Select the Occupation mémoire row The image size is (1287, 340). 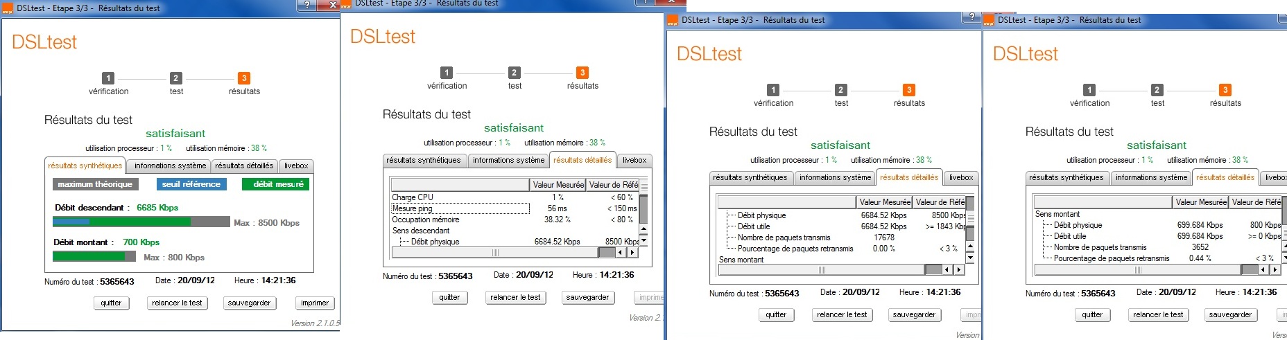point(426,220)
